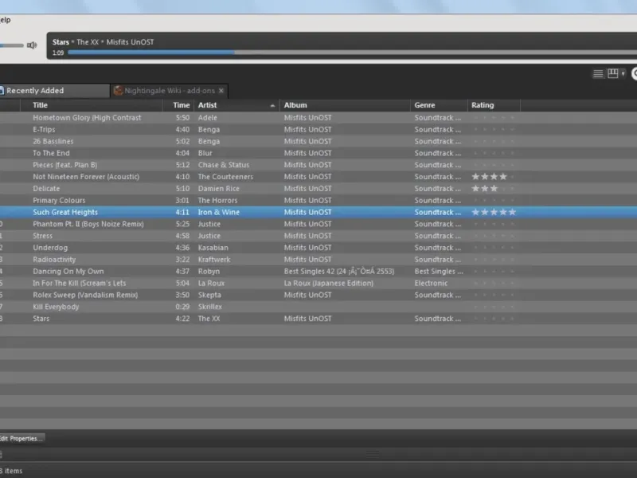The height and width of the screenshot is (478, 637).
Task: Click the Adele artist cell
Action: click(208, 117)
